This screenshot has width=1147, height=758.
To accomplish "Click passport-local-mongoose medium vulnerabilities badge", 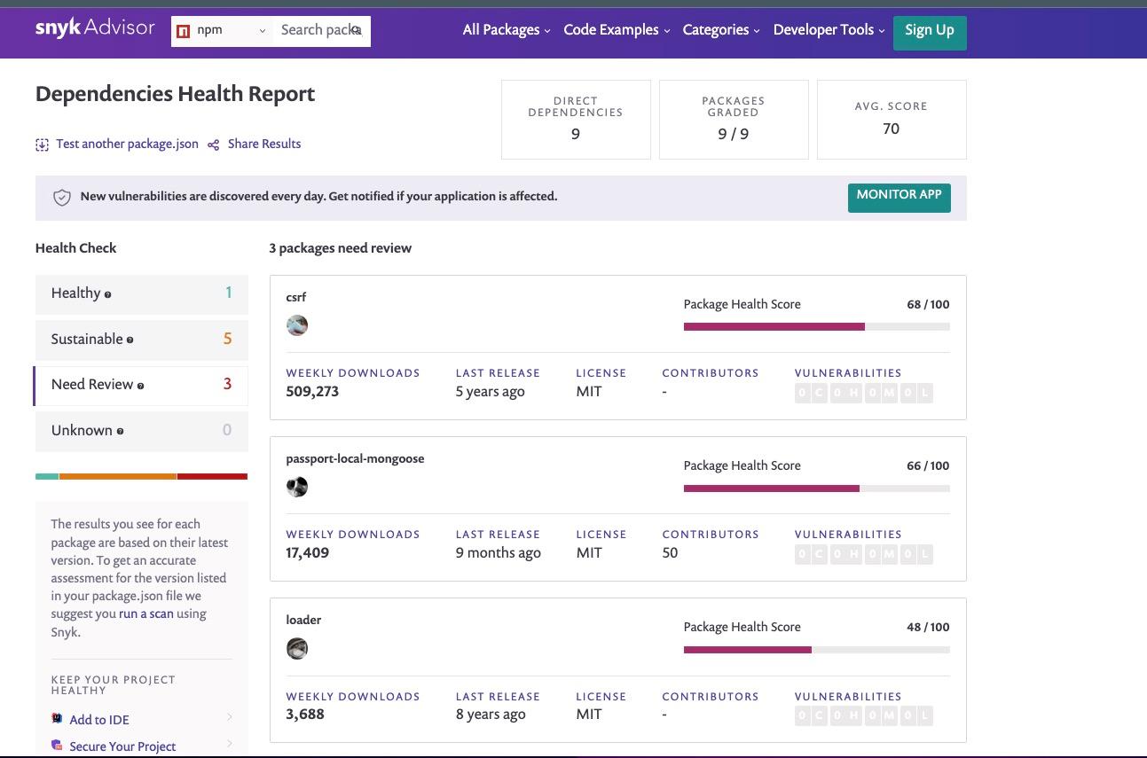I will [x=881, y=554].
